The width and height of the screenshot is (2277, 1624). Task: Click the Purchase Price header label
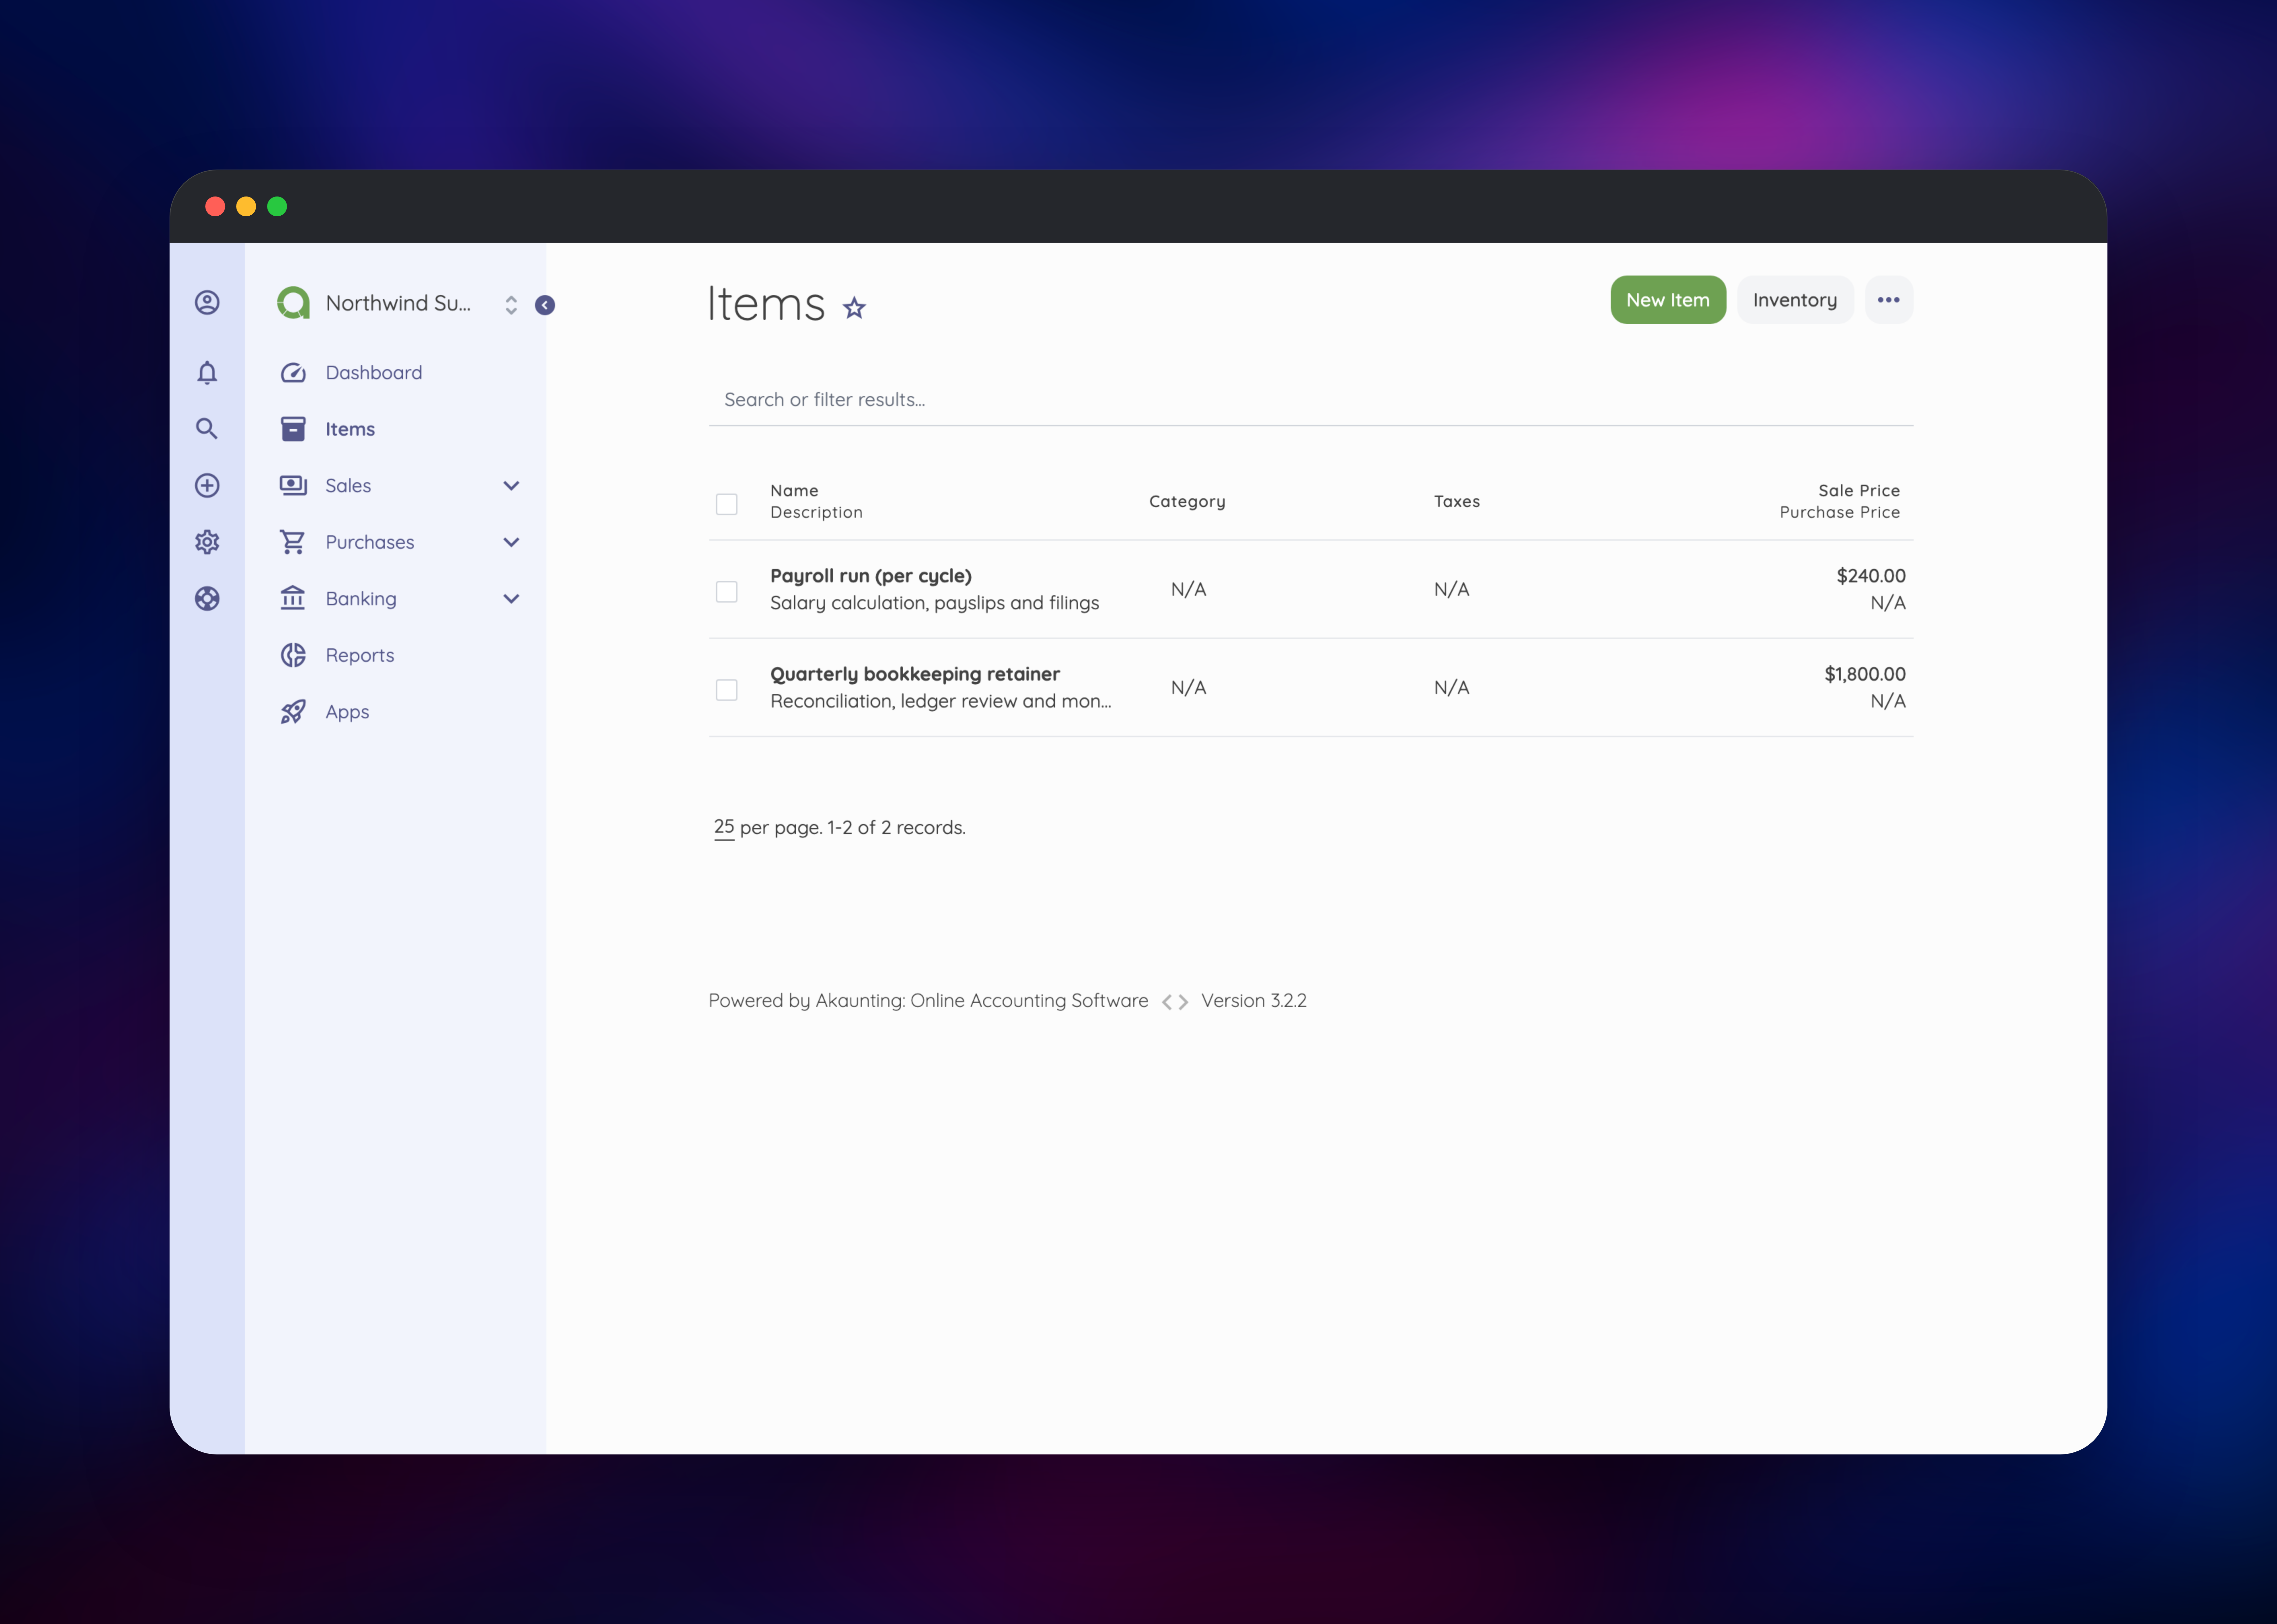[x=1840, y=512]
